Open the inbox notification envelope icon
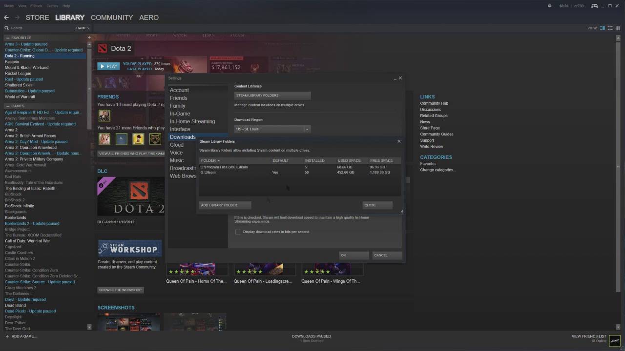The height and width of the screenshot is (351, 625). coord(550,6)
